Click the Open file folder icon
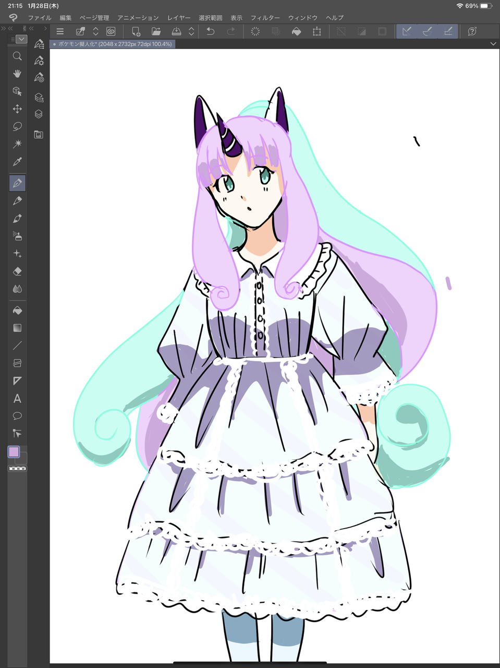 coord(156,31)
